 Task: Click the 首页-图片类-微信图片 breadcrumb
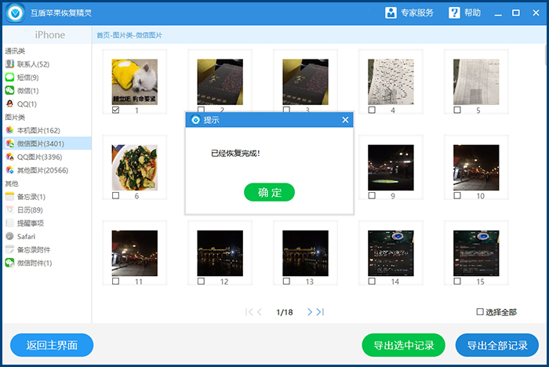[x=129, y=35]
